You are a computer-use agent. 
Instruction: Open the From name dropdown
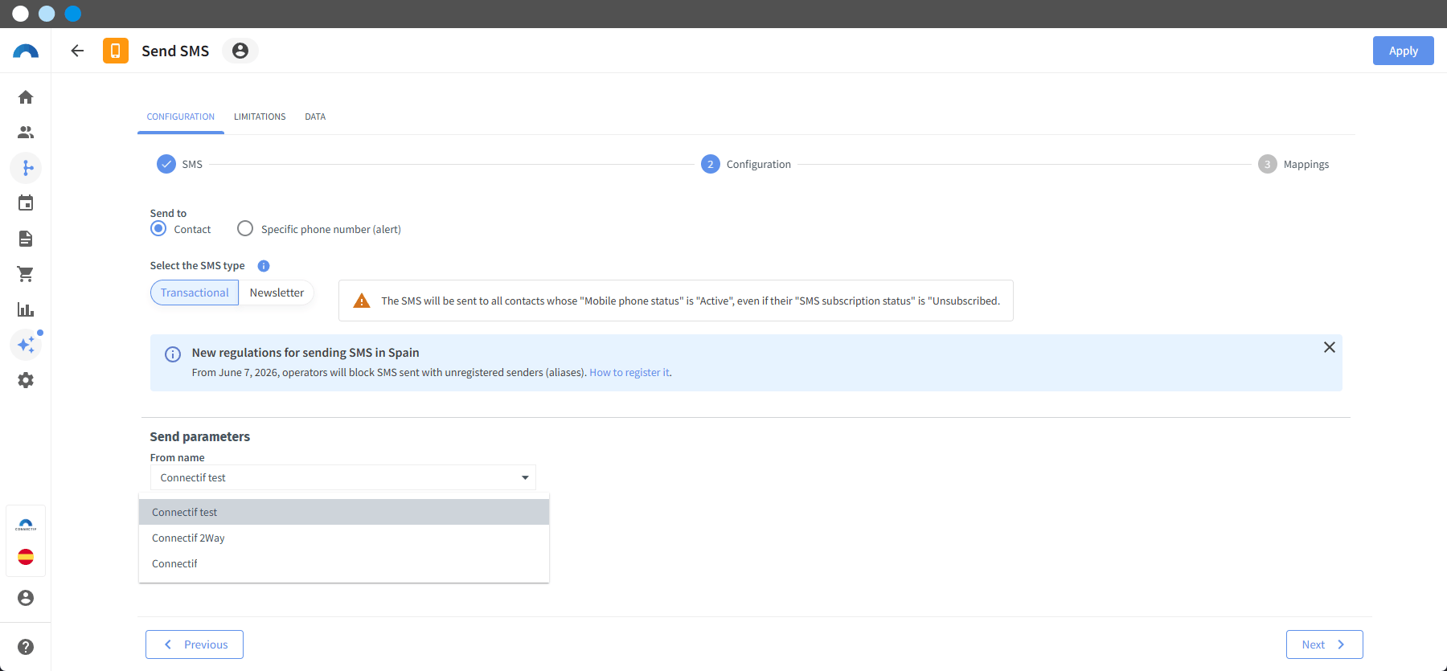pyautogui.click(x=343, y=477)
